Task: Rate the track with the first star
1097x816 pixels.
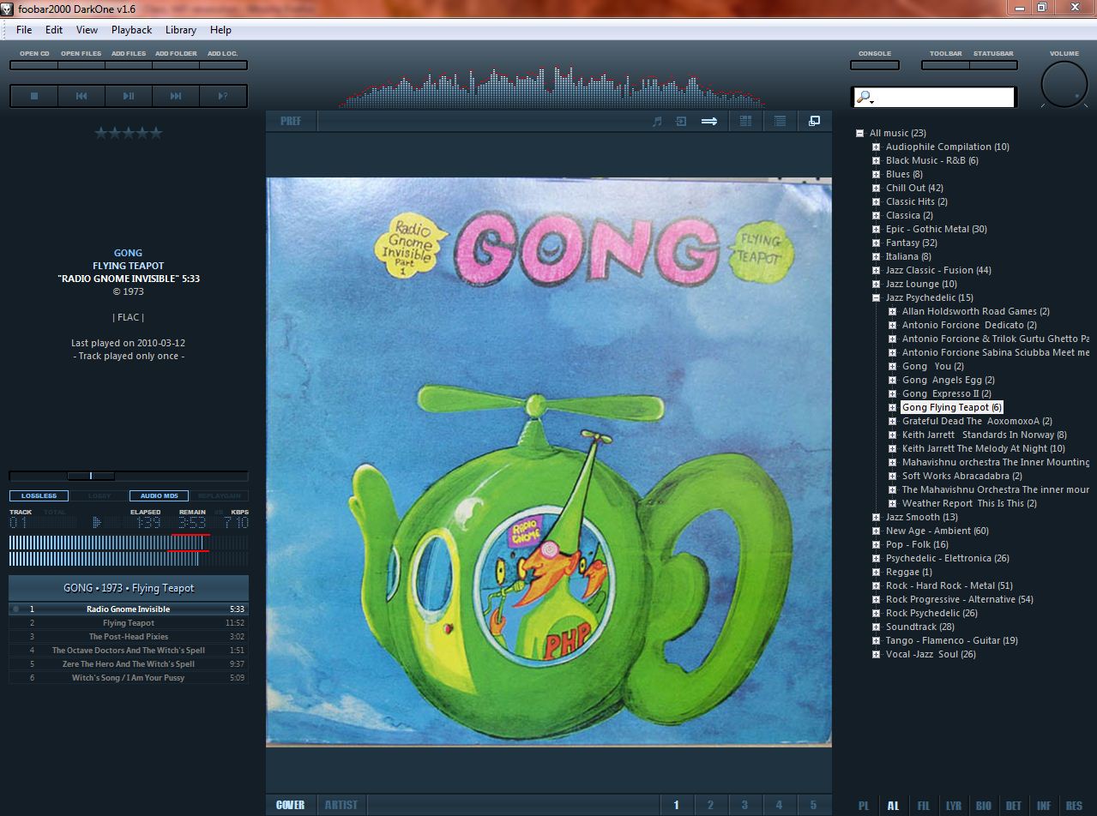Action: pyautogui.click(x=100, y=133)
